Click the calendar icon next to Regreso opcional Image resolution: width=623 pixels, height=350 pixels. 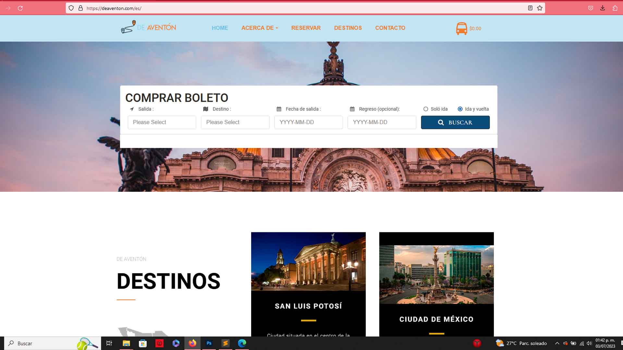click(352, 109)
